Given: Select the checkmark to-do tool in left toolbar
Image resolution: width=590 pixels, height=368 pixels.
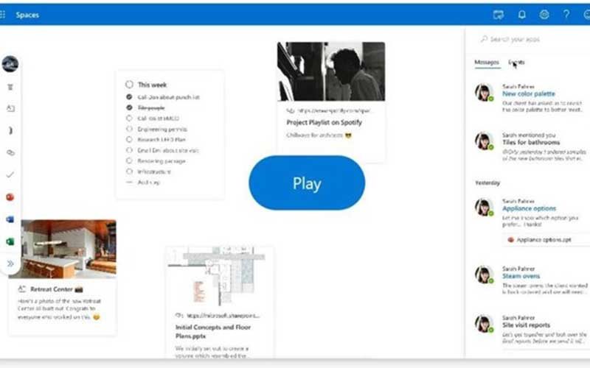Looking at the screenshot, I should 10,174.
